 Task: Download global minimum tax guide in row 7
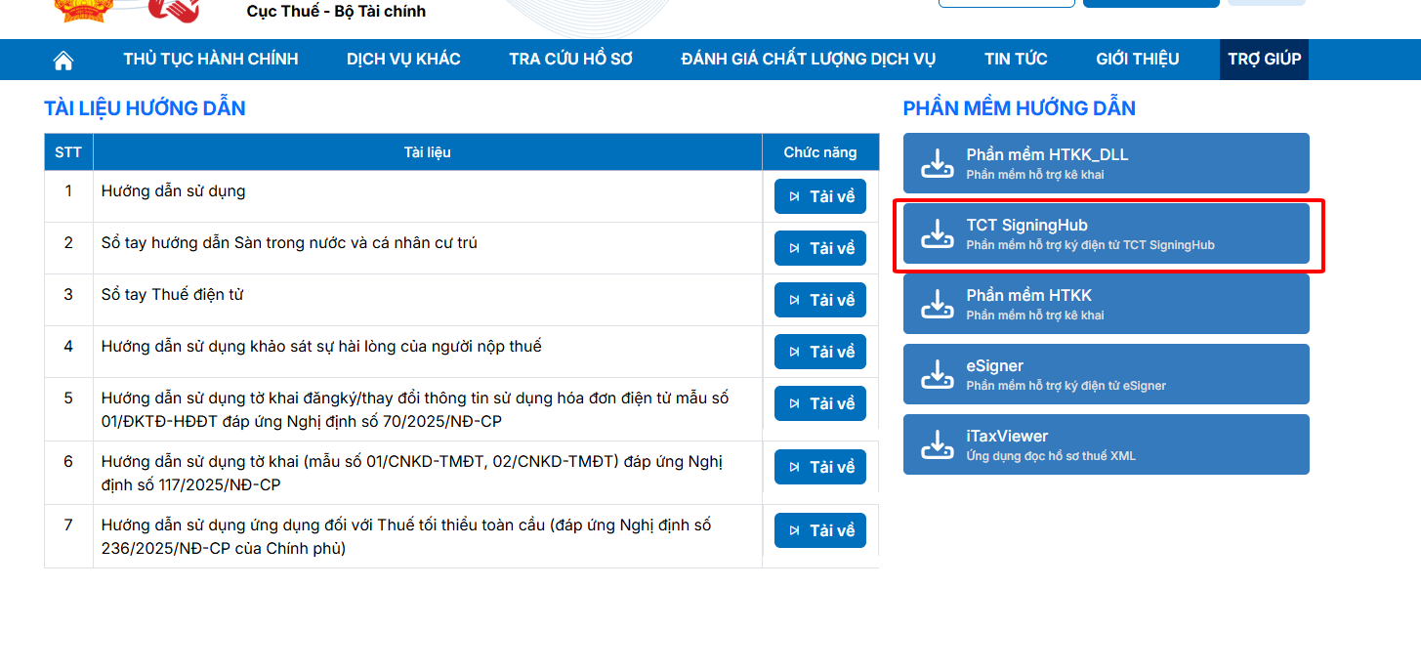point(820,530)
